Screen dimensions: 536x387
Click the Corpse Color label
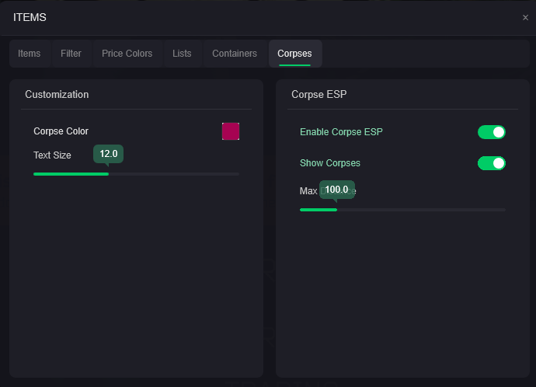(x=61, y=131)
